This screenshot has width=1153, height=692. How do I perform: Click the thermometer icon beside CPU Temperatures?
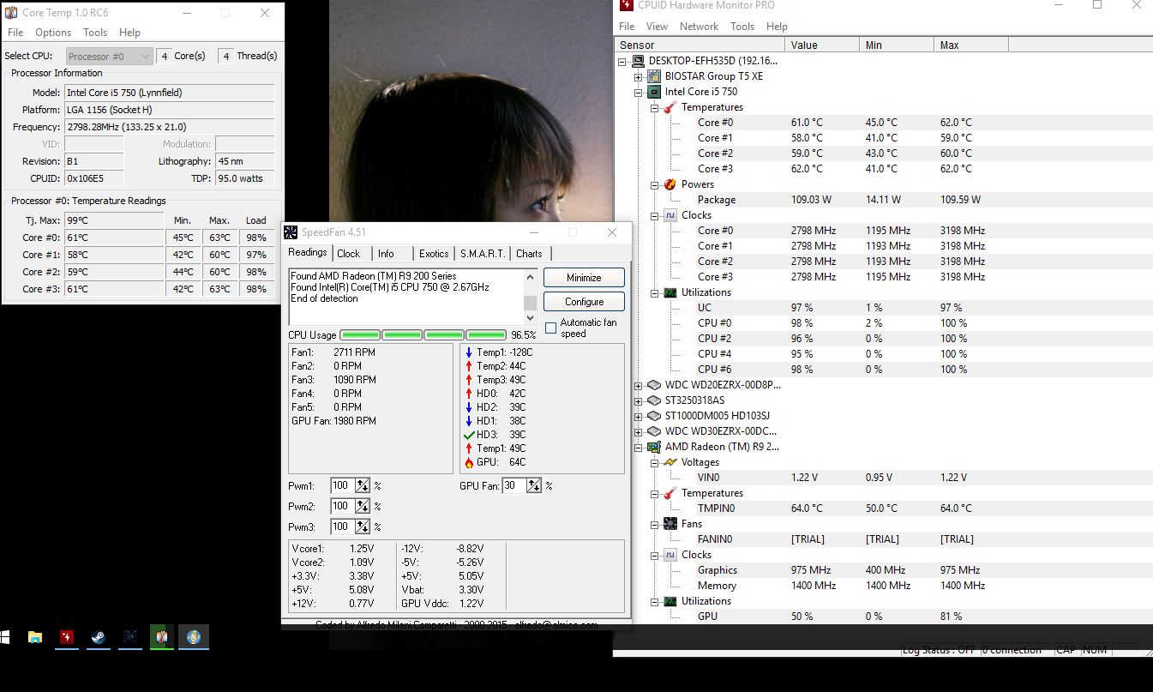669,107
